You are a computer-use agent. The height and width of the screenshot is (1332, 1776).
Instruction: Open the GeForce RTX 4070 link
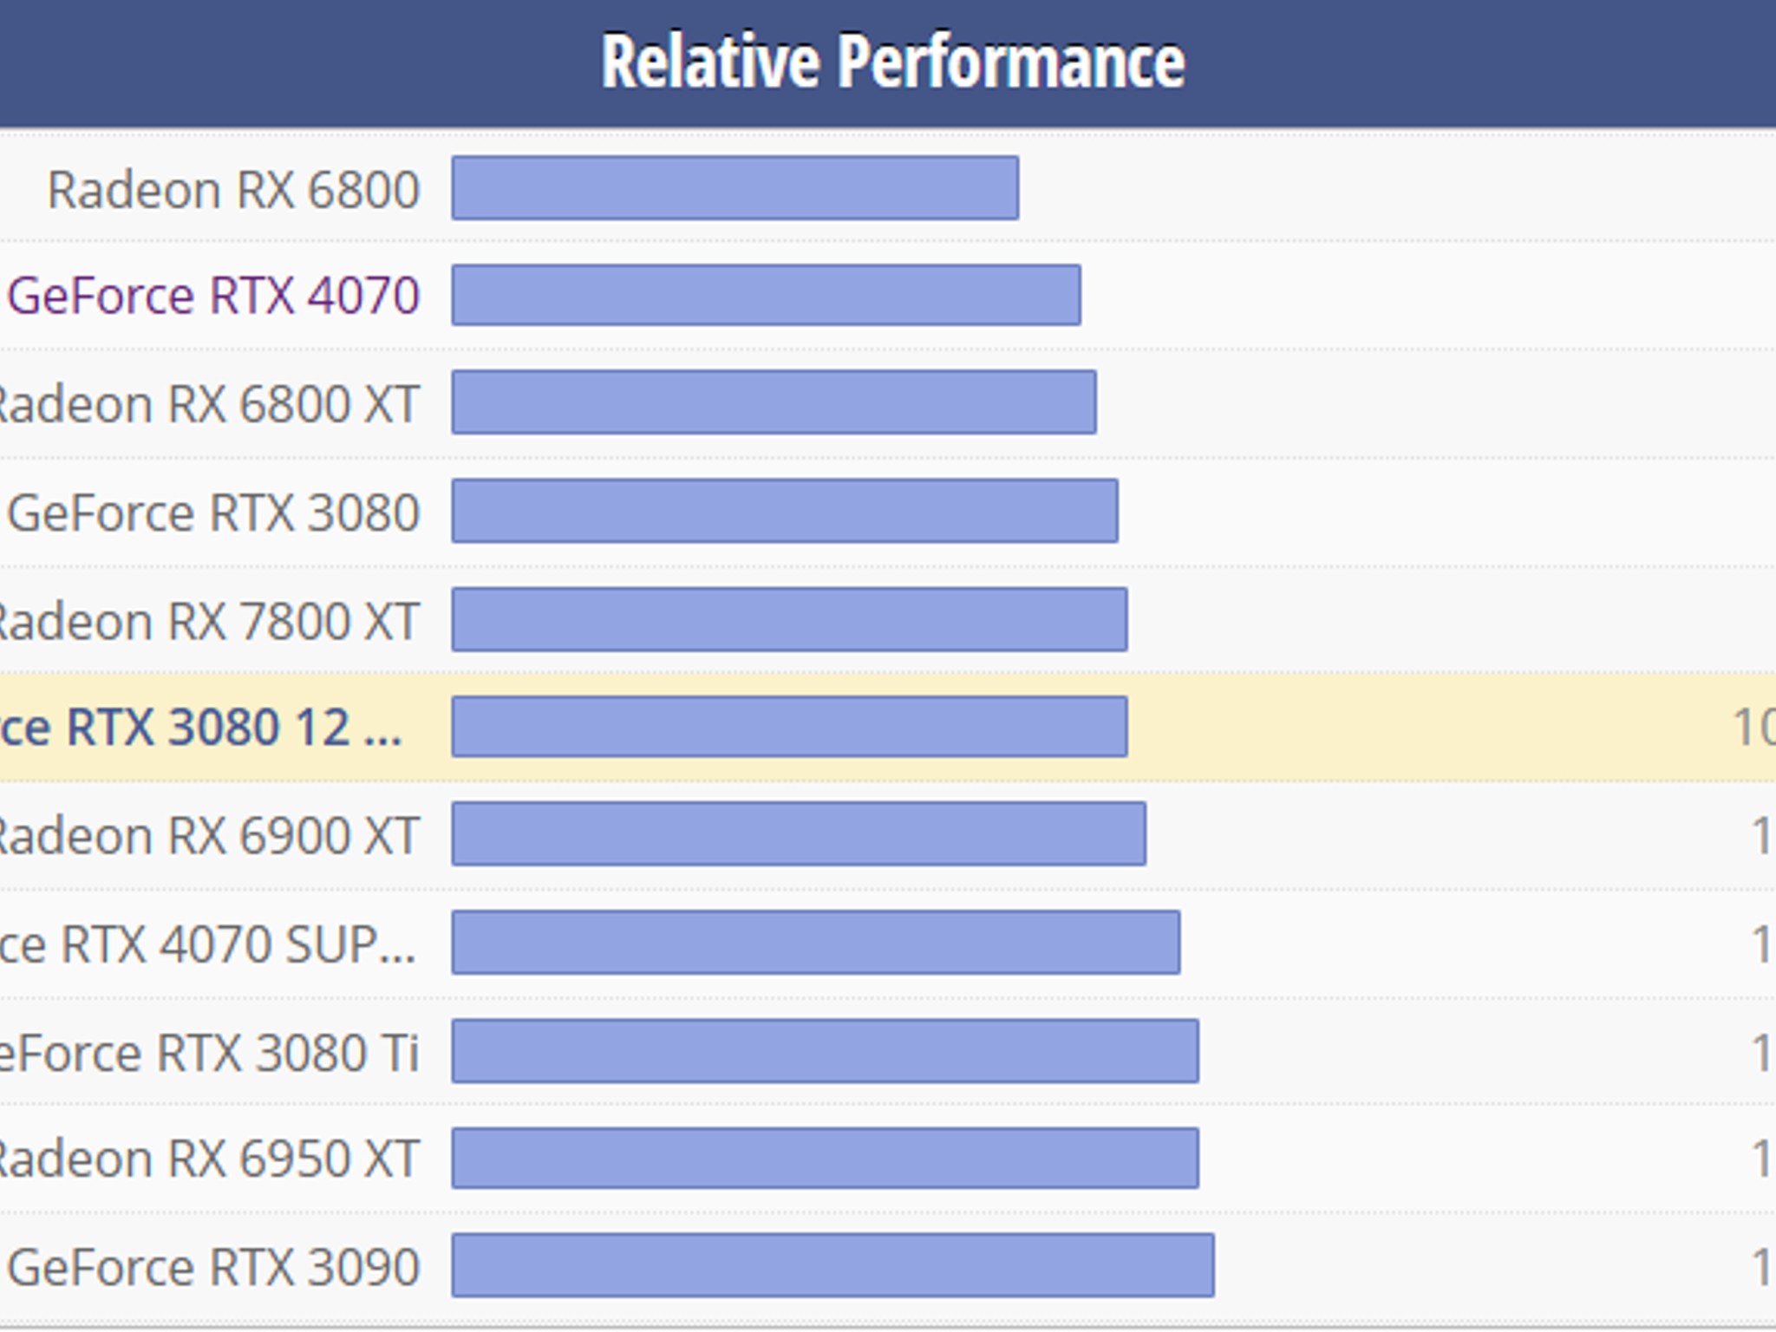click(x=214, y=296)
